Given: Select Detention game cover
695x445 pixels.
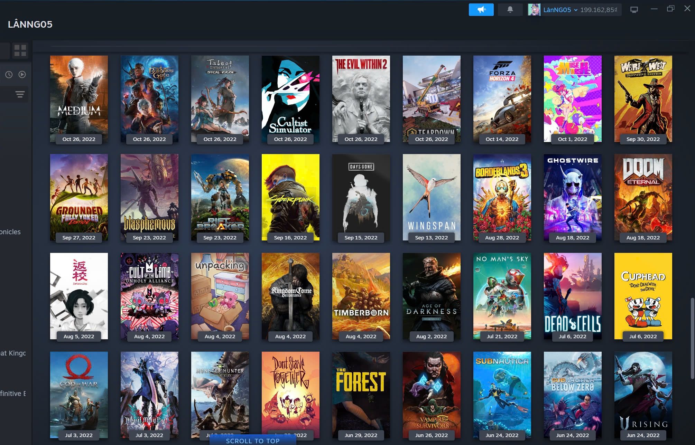Looking at the screenshot, I should 79,296.
